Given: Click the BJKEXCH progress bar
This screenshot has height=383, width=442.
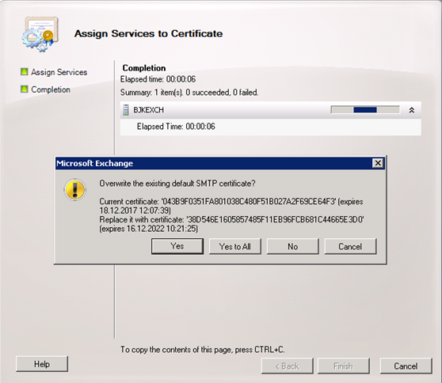Looking at the screenshot, I should (x=365, y=109).
